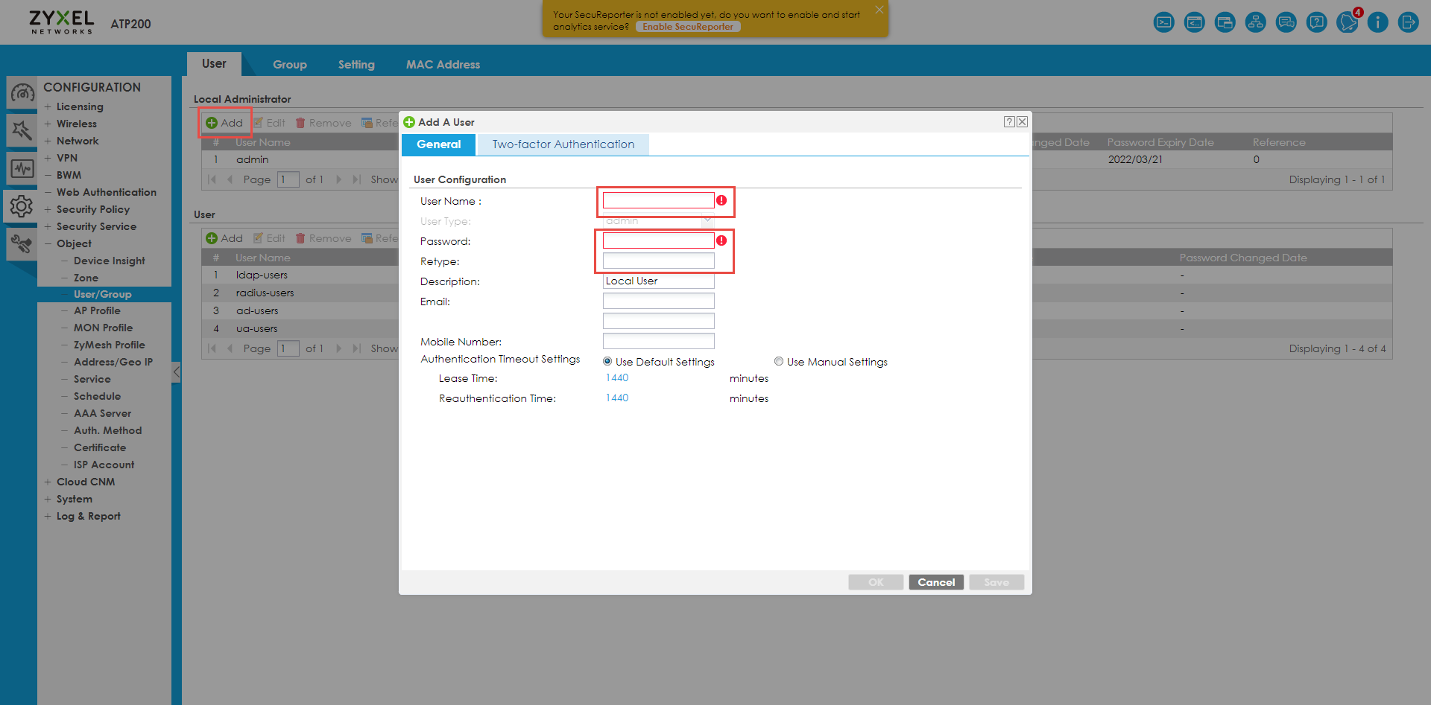1431x705 pixels.
Task: Open the Quick Setup wizard wand icon
Action: pos(22,131)
